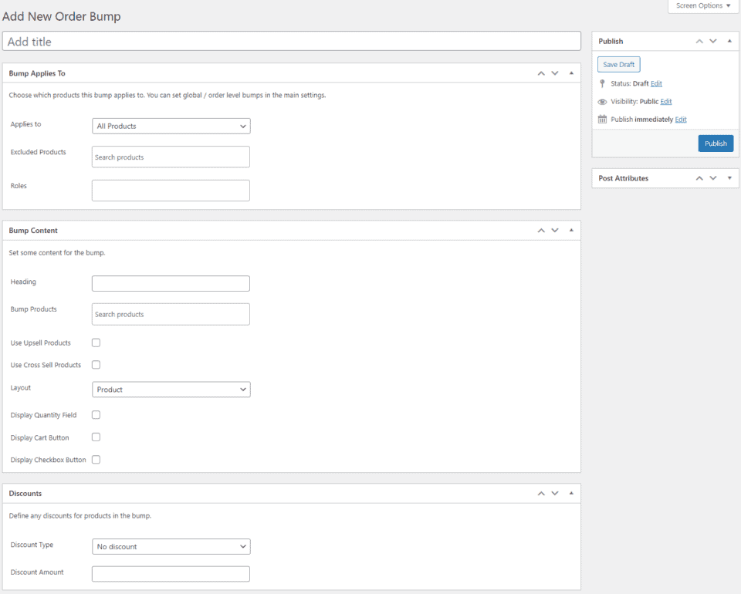Enable the Use Upsell Products checkbox
The image size is (741, 594).
[96, 343]
